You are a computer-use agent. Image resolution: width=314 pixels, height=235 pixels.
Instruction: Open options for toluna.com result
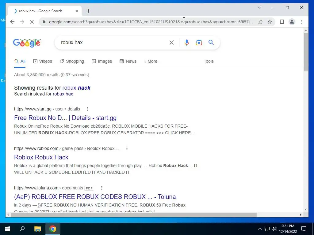102,188
